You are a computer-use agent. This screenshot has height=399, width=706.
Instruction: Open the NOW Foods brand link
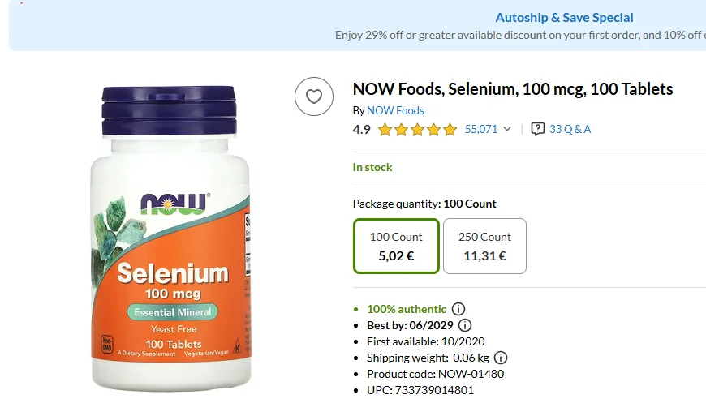(x=395, y=110)
